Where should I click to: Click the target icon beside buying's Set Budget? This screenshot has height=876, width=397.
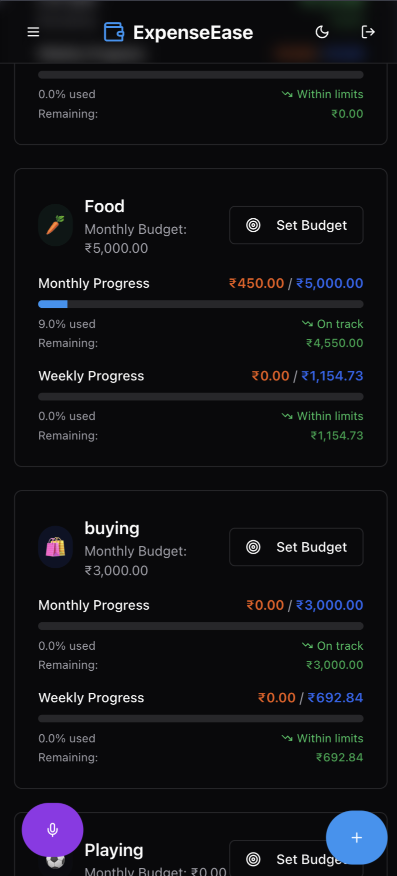[x=253, y=547]
